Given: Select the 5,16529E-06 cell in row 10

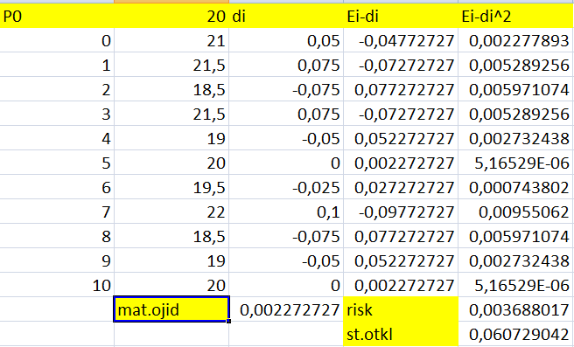Looking at the screenshot, I should [515, 285].
